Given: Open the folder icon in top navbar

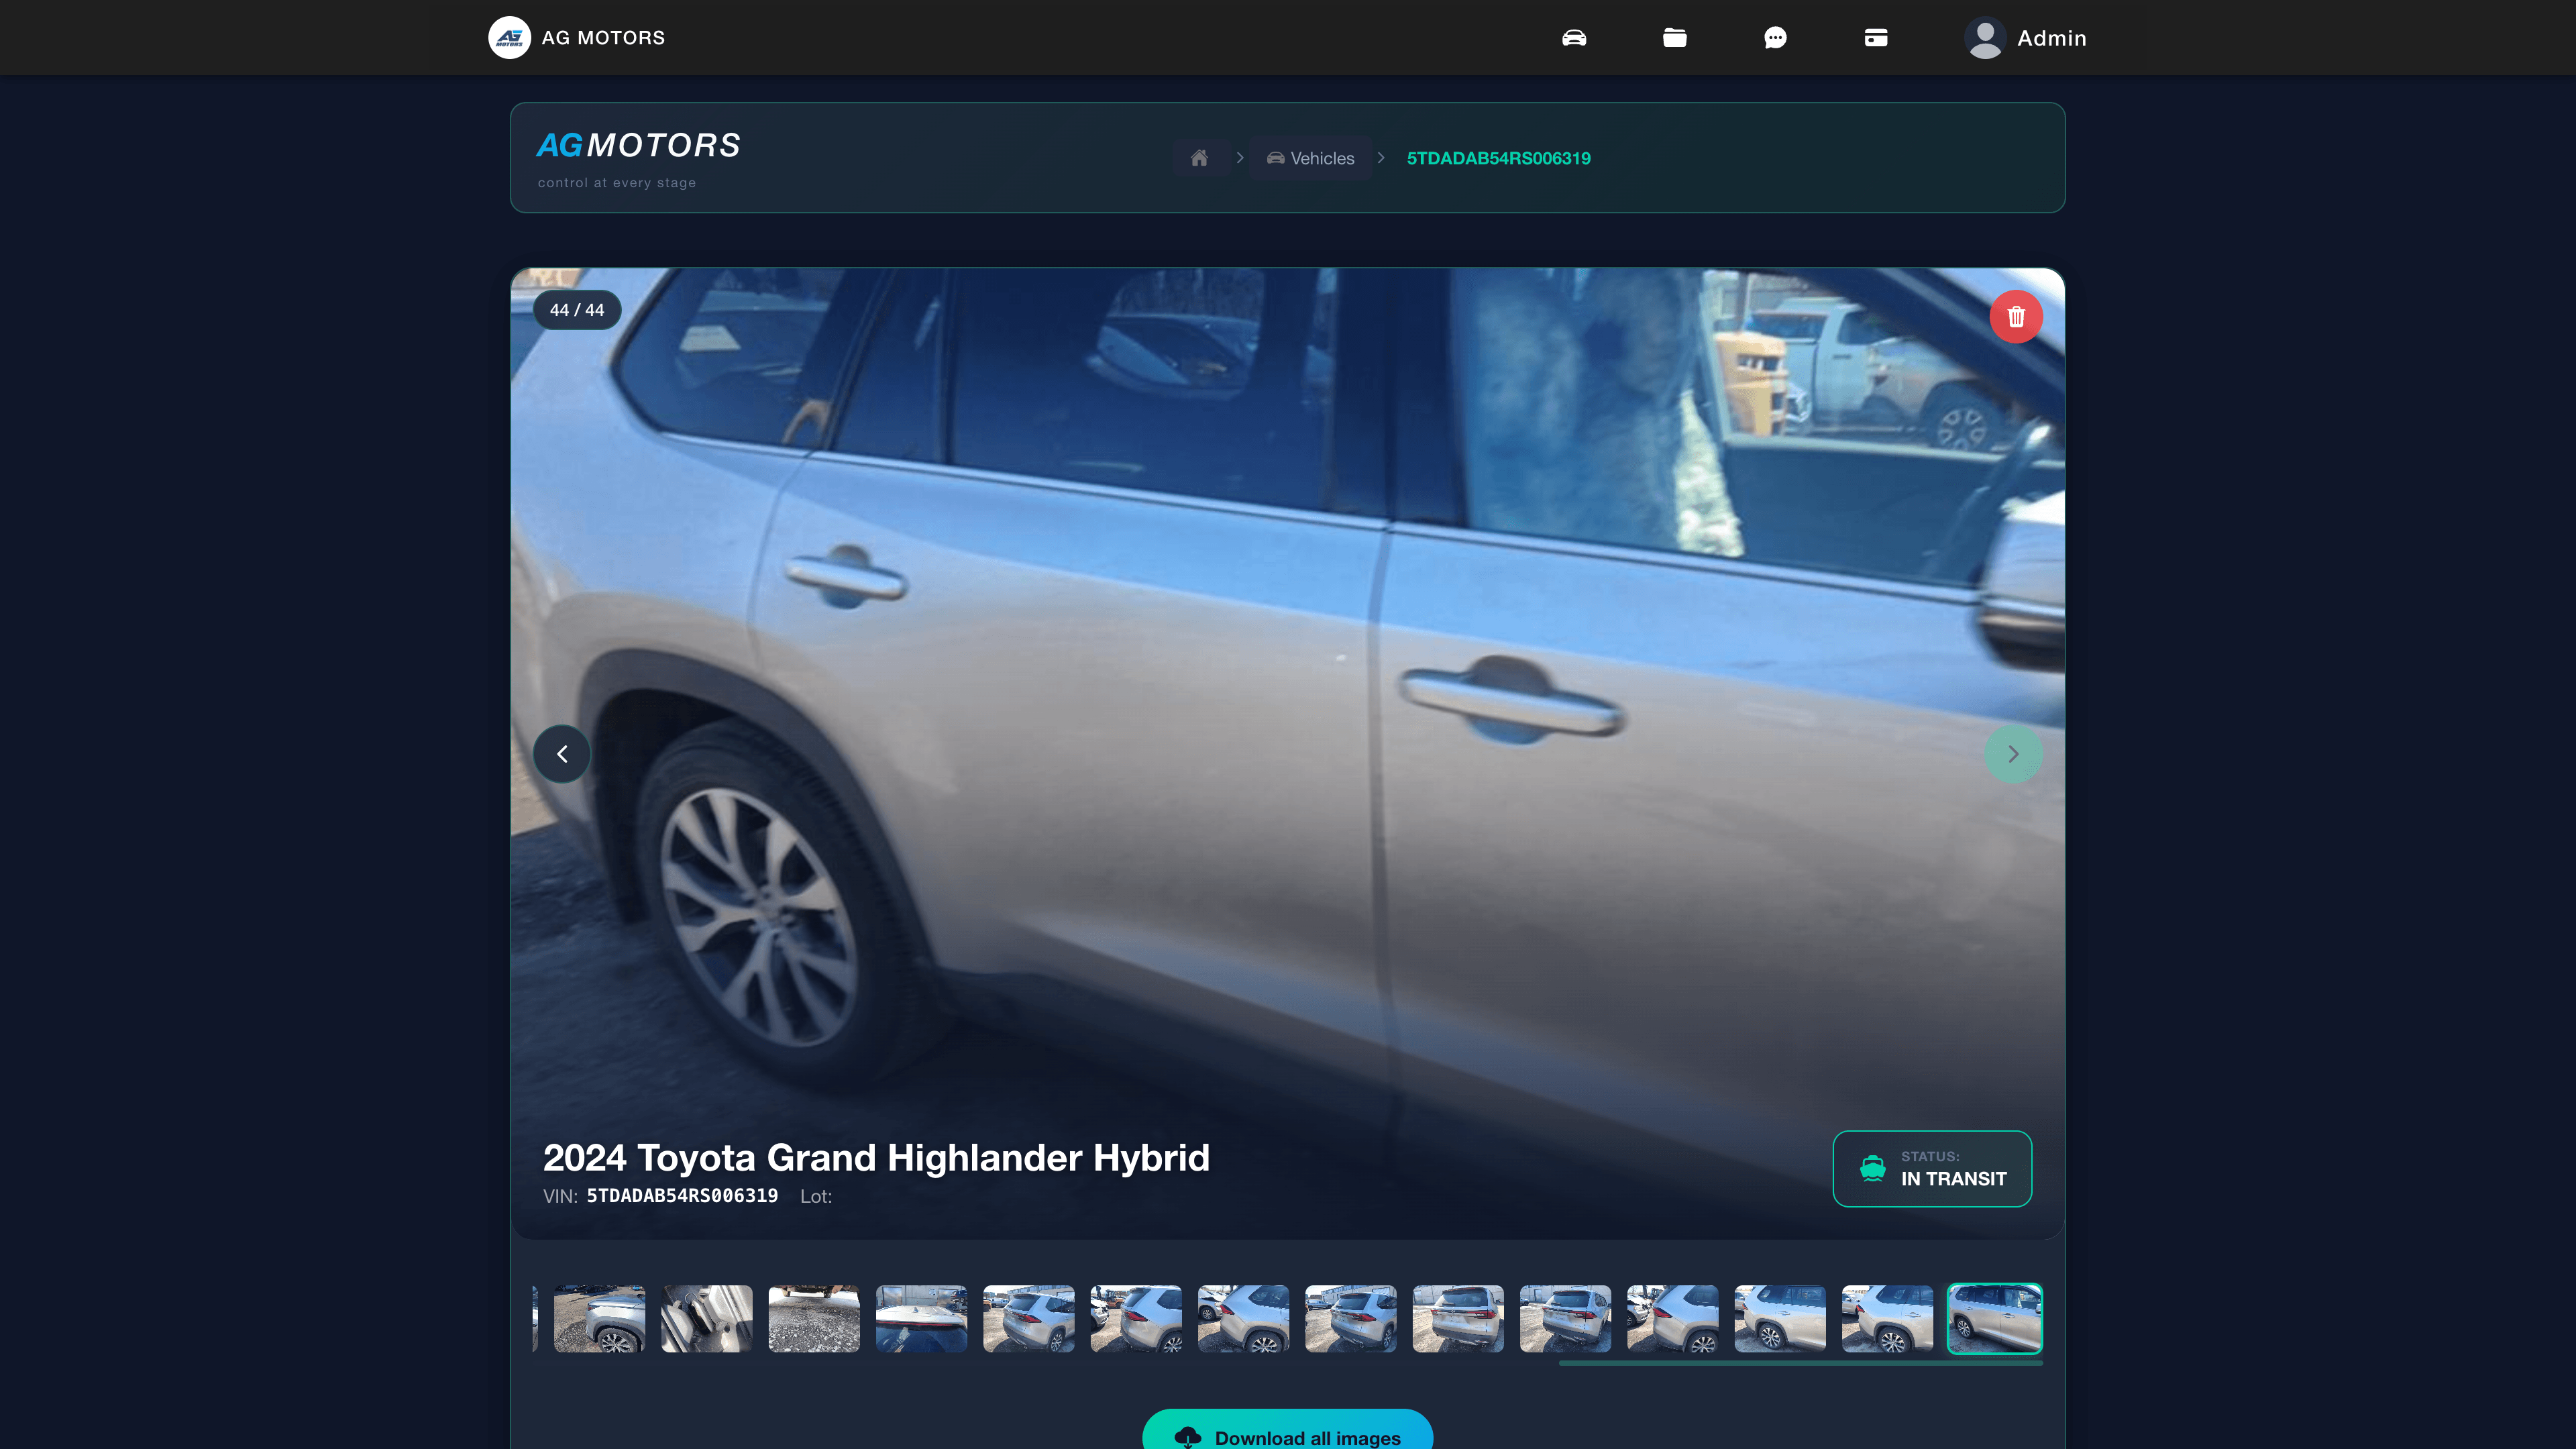Looking at the screenshot, I should pos(1675,38).
